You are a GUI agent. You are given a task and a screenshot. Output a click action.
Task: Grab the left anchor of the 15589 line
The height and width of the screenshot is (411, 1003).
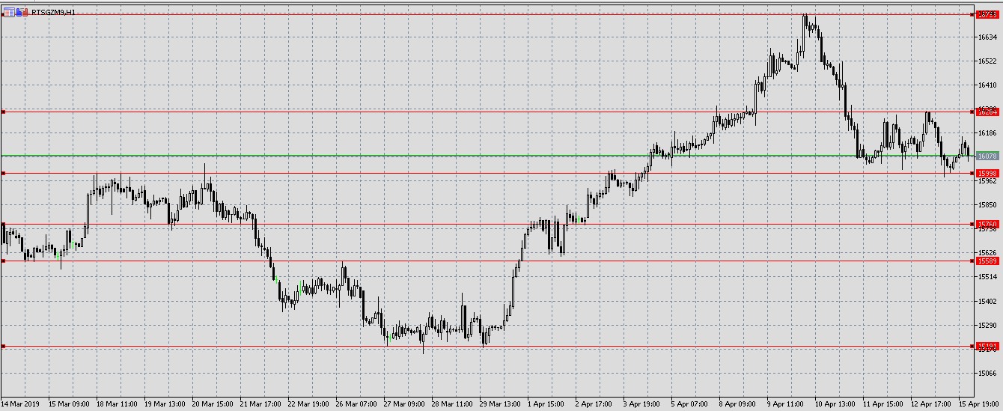(3, 261)
